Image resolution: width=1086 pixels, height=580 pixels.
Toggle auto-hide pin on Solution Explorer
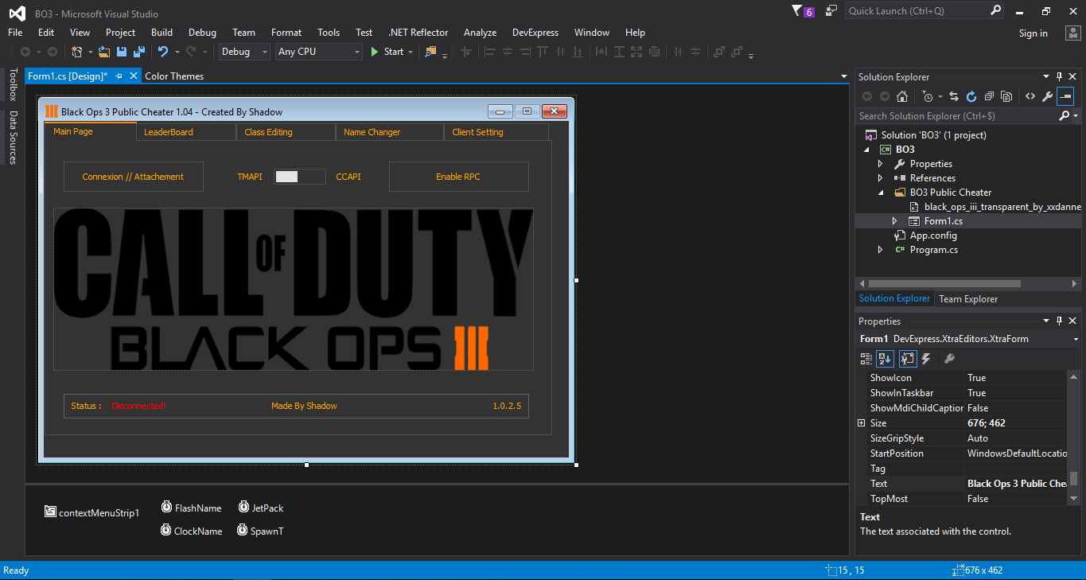pyautogui.click(x=1059, y=76)
